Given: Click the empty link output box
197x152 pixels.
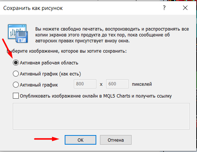Looking at the screenshot, I should (101, 116).
